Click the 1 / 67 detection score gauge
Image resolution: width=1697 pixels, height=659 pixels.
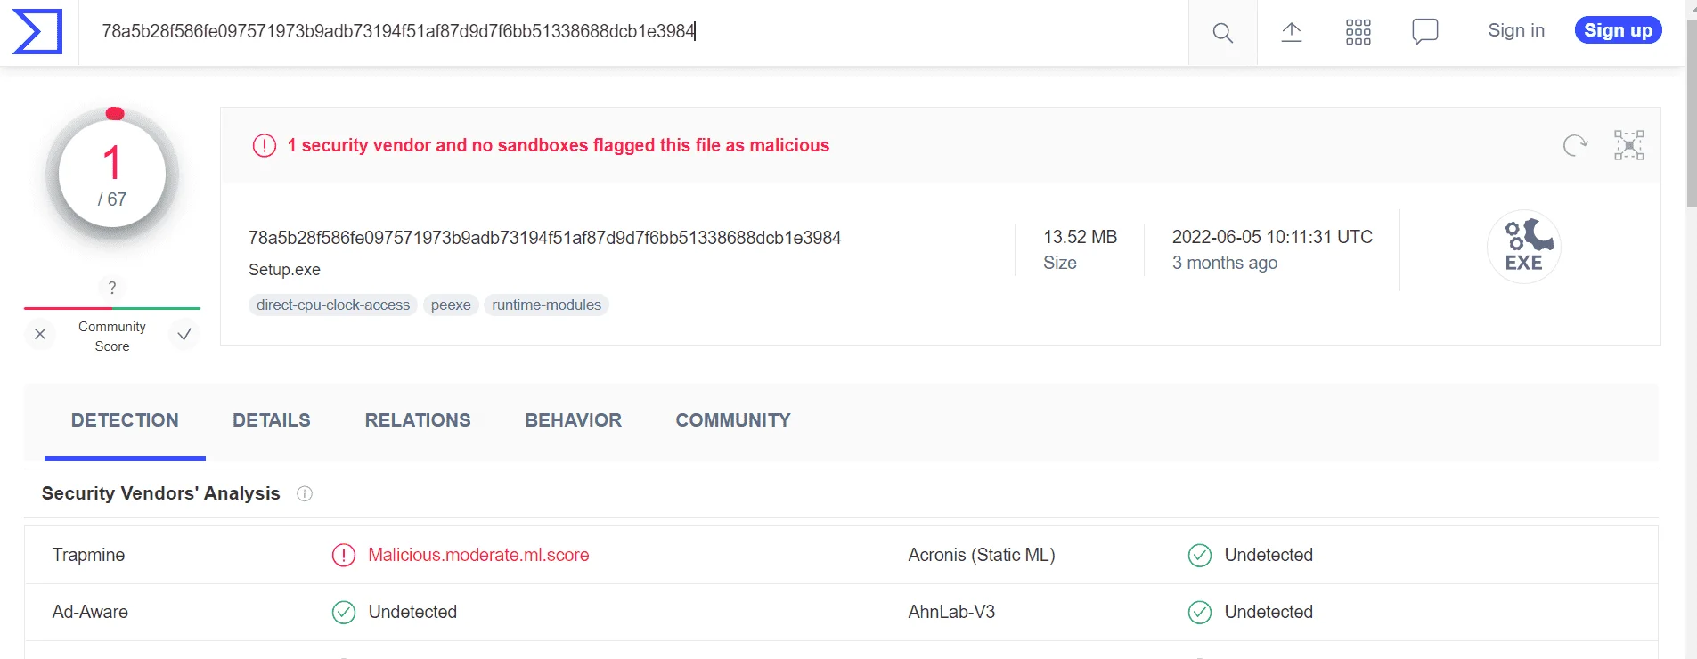pyautogui.click(x=112, y=175)
